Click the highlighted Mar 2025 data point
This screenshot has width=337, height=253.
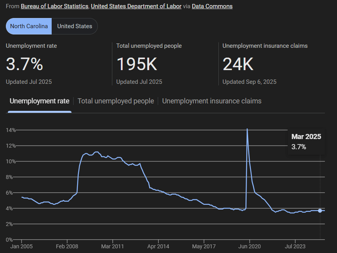click(x=320, y=211)
